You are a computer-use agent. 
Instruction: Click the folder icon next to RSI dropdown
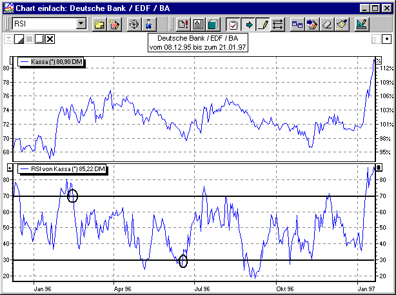pyautogui.click(x=99, y=25)
